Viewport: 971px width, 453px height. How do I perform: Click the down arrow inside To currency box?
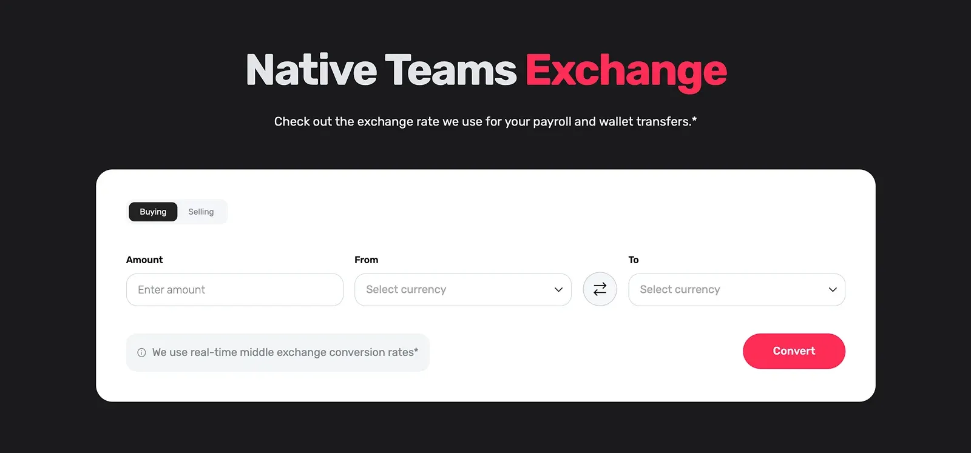[x=832, y=290]
